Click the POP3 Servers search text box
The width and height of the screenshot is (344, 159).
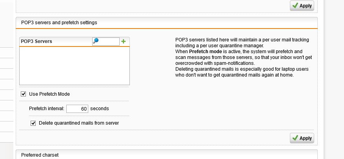coord(106,41)
